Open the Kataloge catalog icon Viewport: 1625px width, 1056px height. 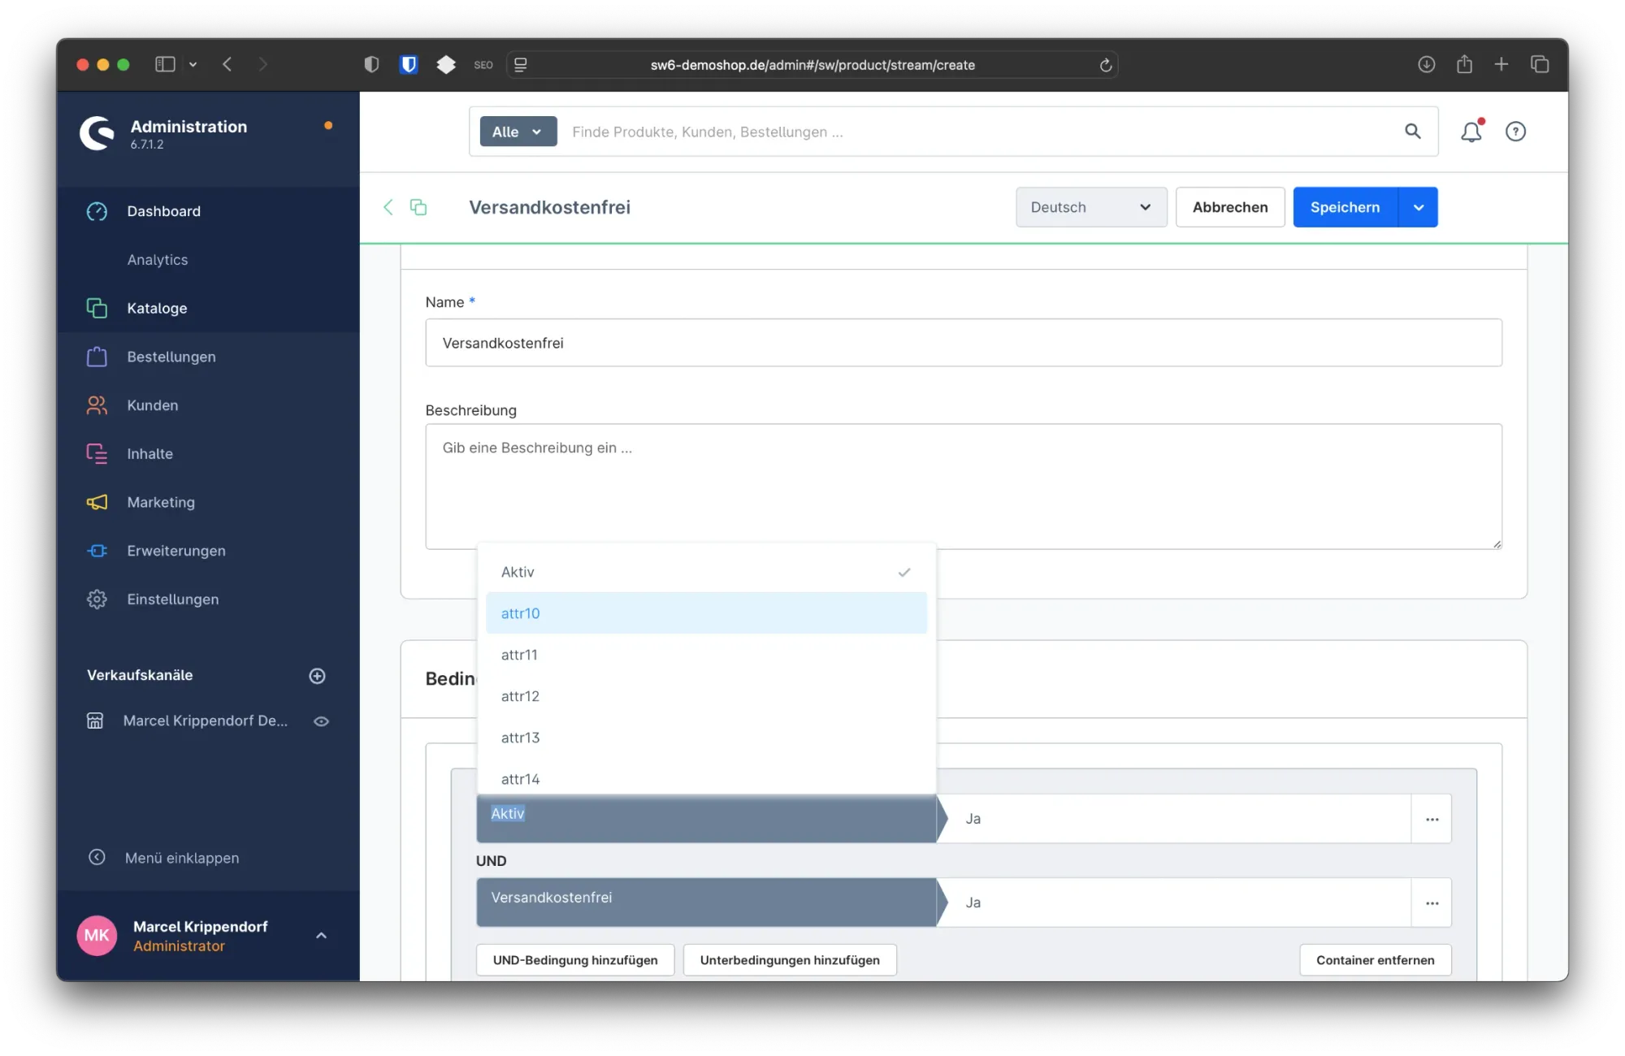(97, 308)
